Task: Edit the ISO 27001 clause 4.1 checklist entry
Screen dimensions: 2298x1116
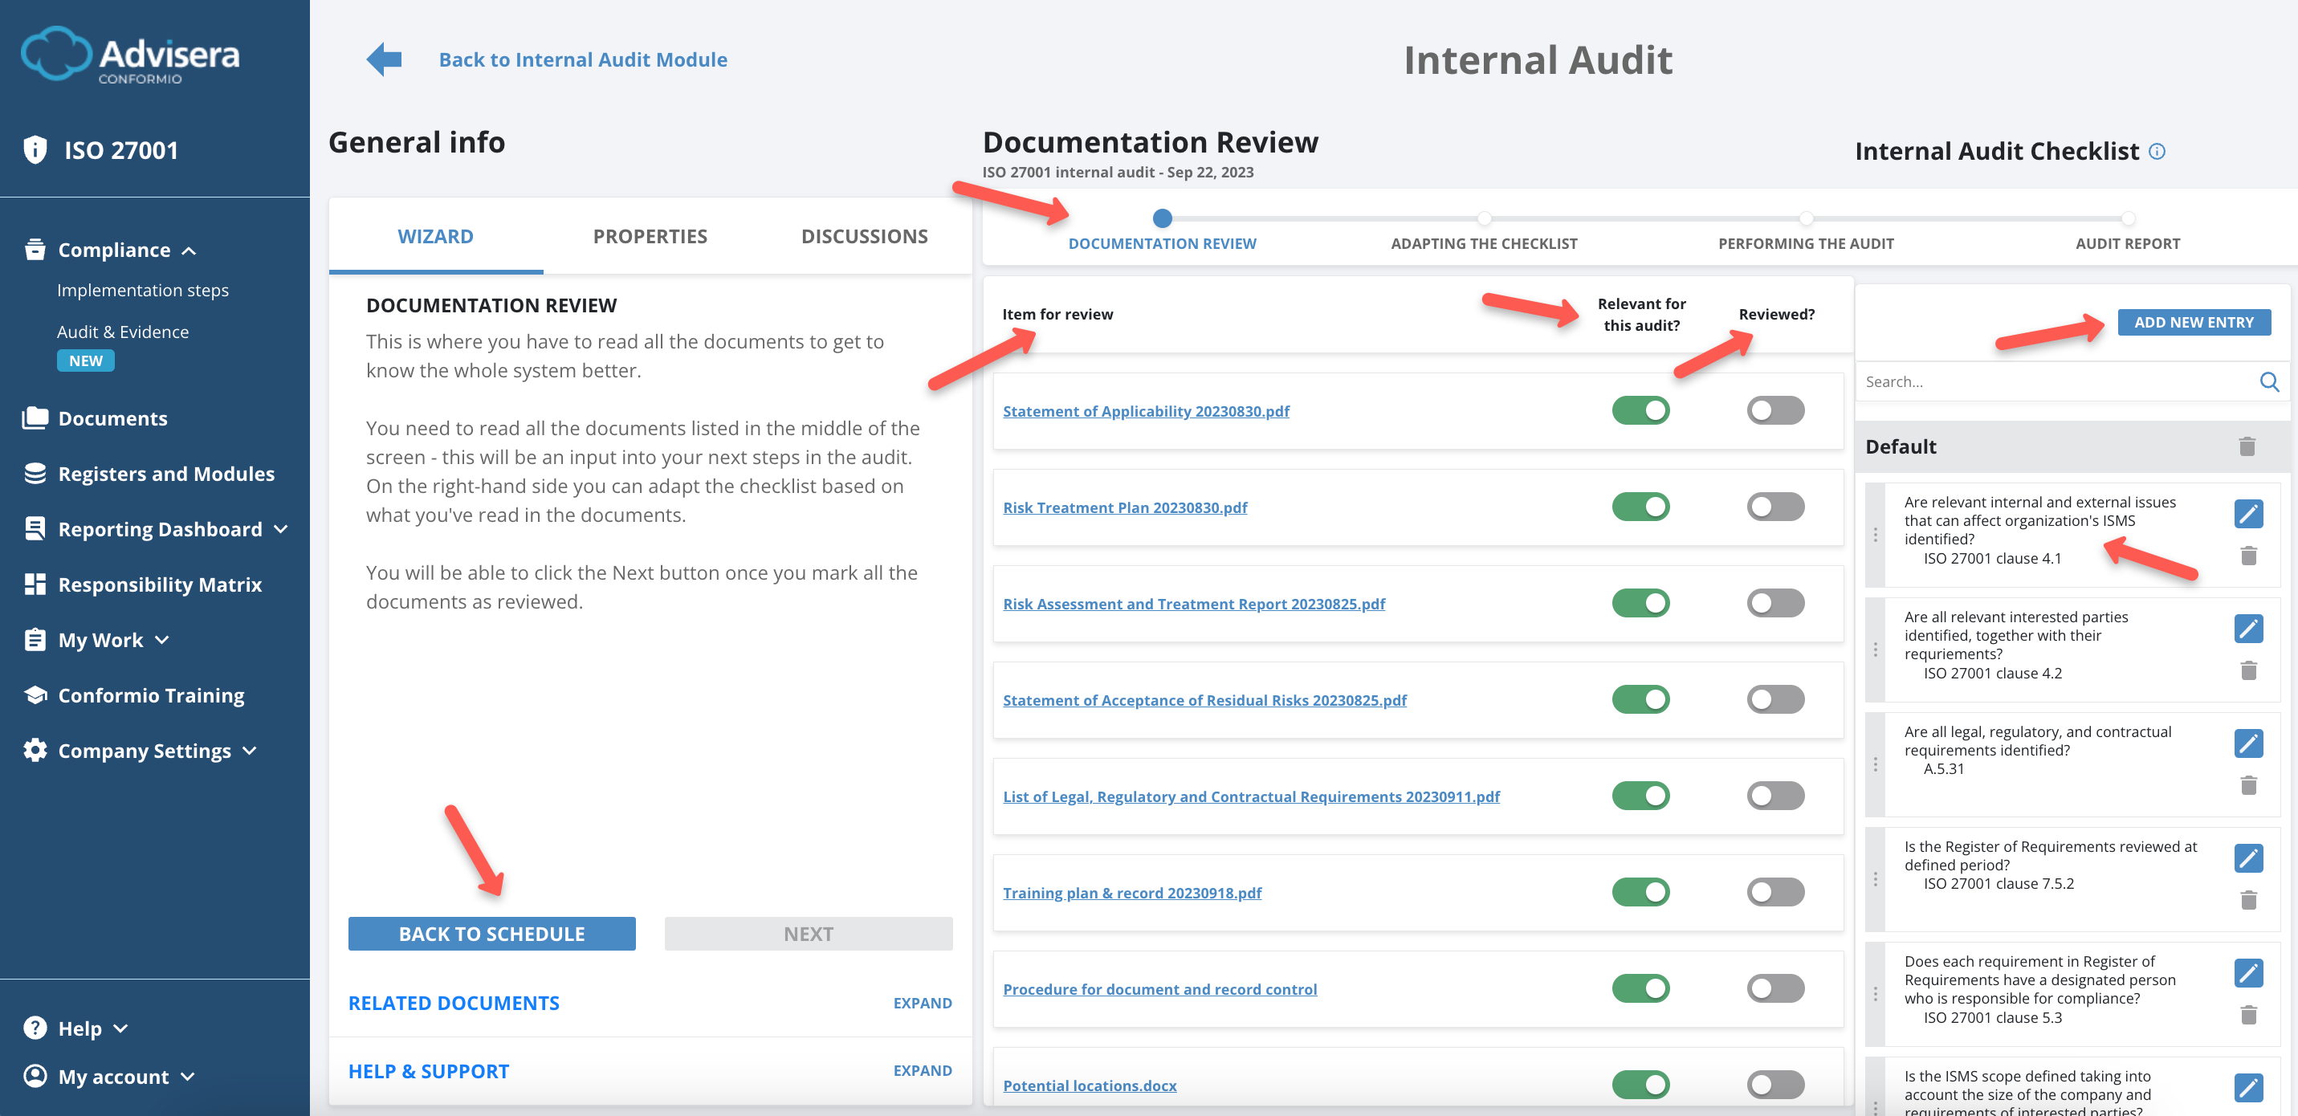Action: point(2250,513)
